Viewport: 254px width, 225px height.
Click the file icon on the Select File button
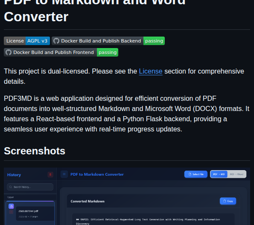click(x=190, y=174)
